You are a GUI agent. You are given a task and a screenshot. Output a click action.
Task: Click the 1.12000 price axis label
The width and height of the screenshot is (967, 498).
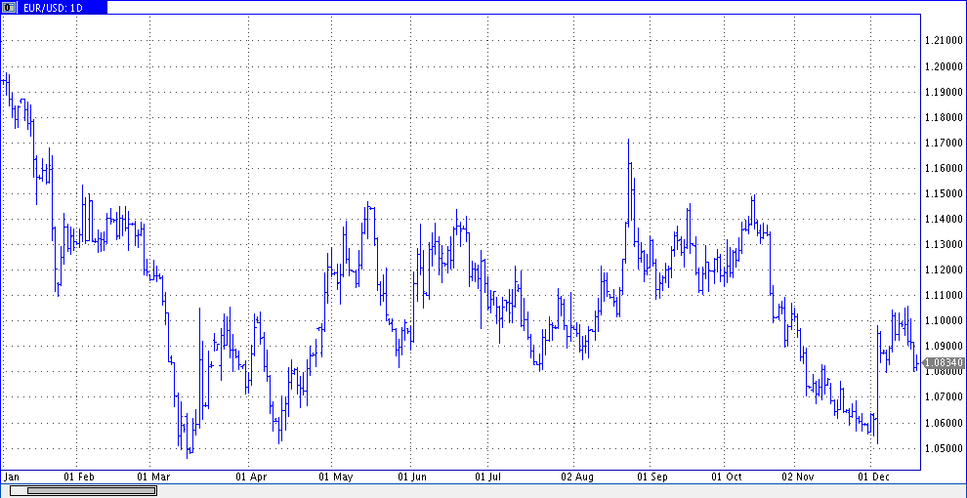(x=945, y=270)
